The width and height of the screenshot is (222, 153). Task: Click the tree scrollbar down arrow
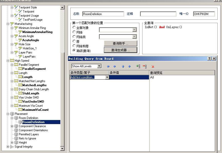click(x=62, y=148)
